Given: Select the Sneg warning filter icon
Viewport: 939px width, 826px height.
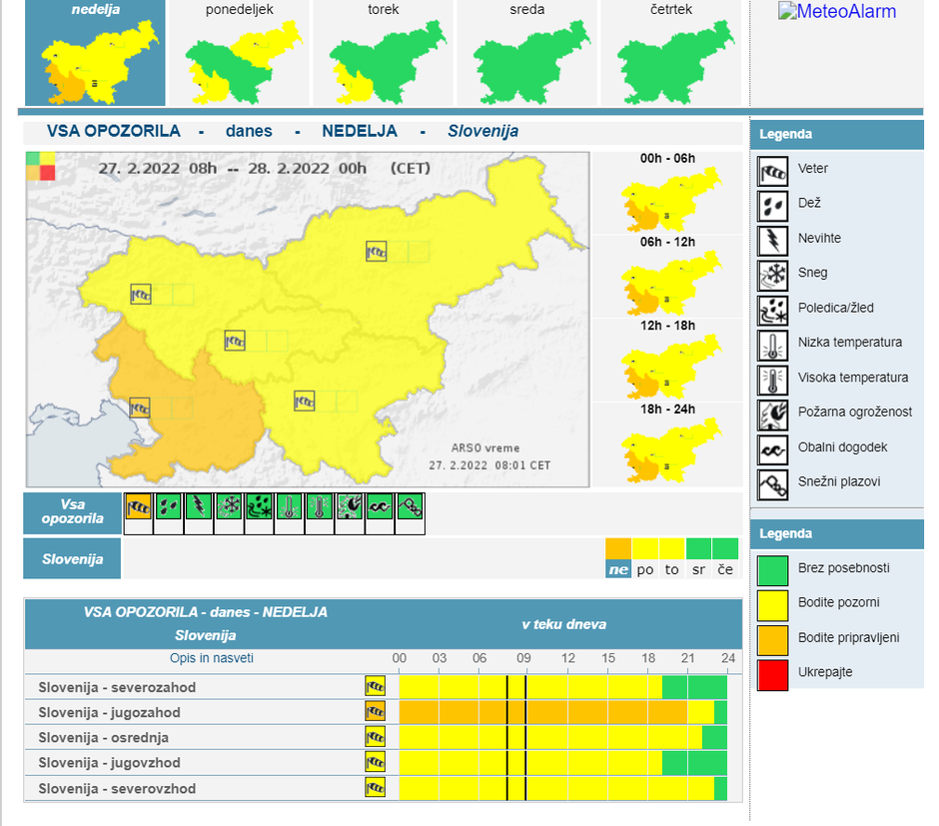Looking at the screenshot, I should click(x=228, y=509).
